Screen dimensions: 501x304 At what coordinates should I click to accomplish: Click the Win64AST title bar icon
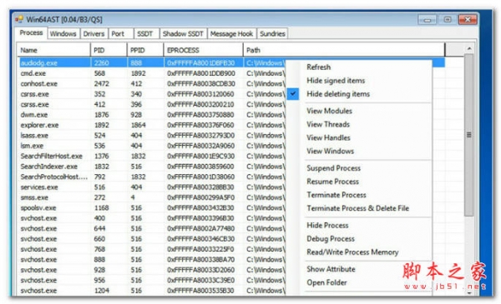pyautogui.click(x=19, y=19)
